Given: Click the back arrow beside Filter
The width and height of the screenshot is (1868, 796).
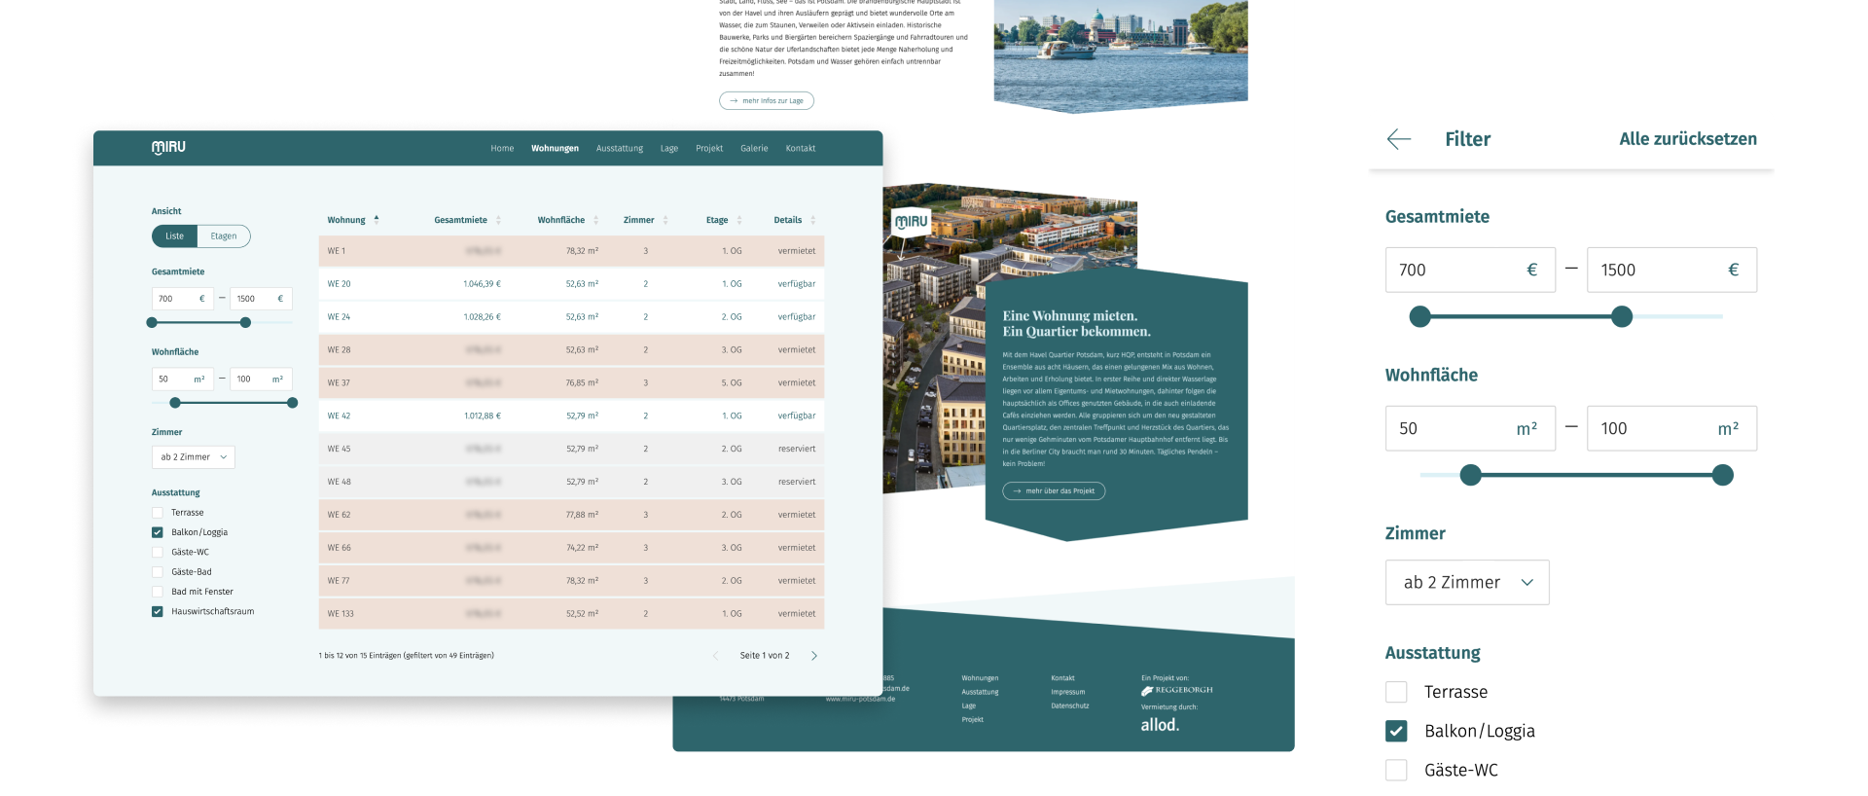Looking at the screenshot, I should (x=1398, y=139).
